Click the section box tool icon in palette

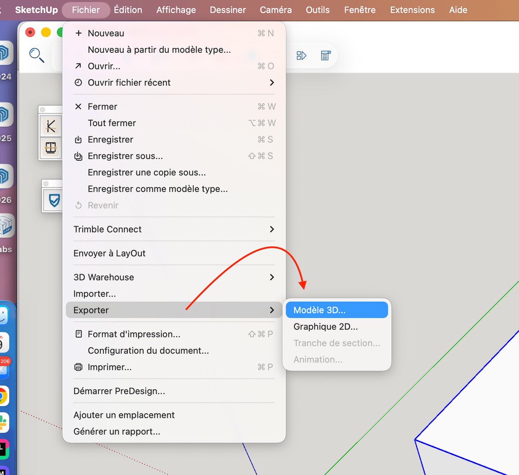(51, 148)
